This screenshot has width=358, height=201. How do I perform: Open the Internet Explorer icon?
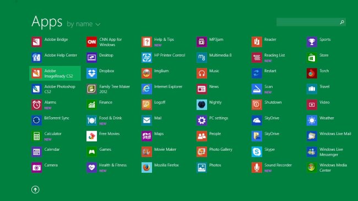click(x=147, y=89)
